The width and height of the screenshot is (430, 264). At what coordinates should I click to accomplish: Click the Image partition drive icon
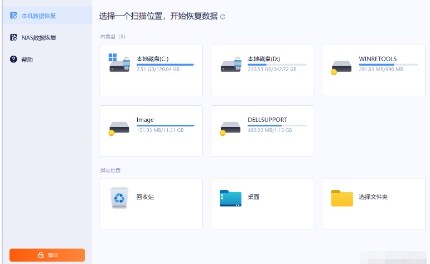(119, 126)
